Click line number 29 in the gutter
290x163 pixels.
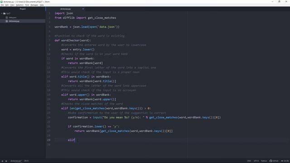[48, 140]
